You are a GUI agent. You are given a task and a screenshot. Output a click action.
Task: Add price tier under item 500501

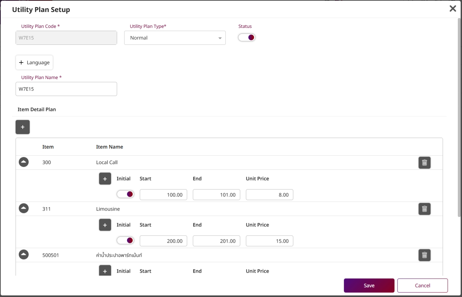click(x=105, y=271)
